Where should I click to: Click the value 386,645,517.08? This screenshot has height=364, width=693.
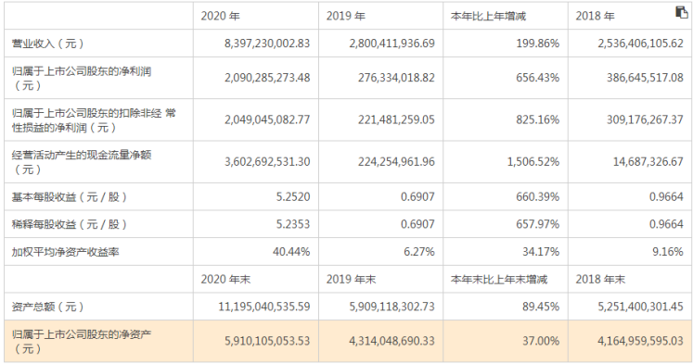pyautogui.click(x=645, y=78)
